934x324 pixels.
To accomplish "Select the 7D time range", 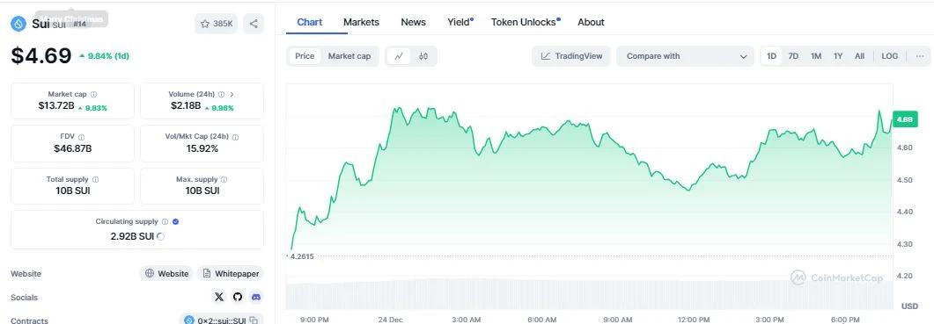I will coord(793,56).
